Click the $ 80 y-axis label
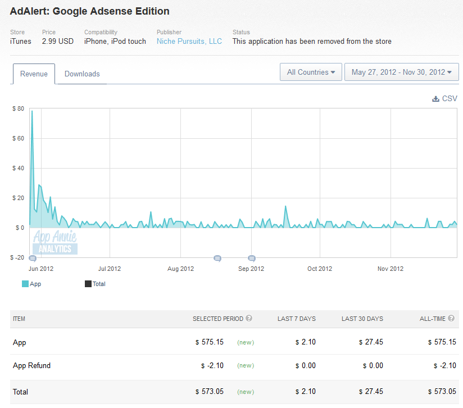This screenshot has height=408, width=463. click(19, 108)
